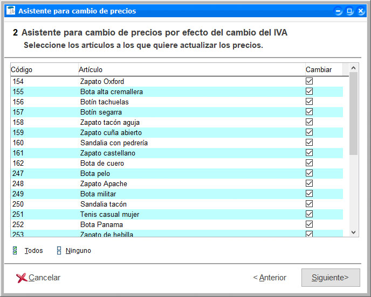
Task: Select the Bota de cuero row
Action: (x=177, y=163)
